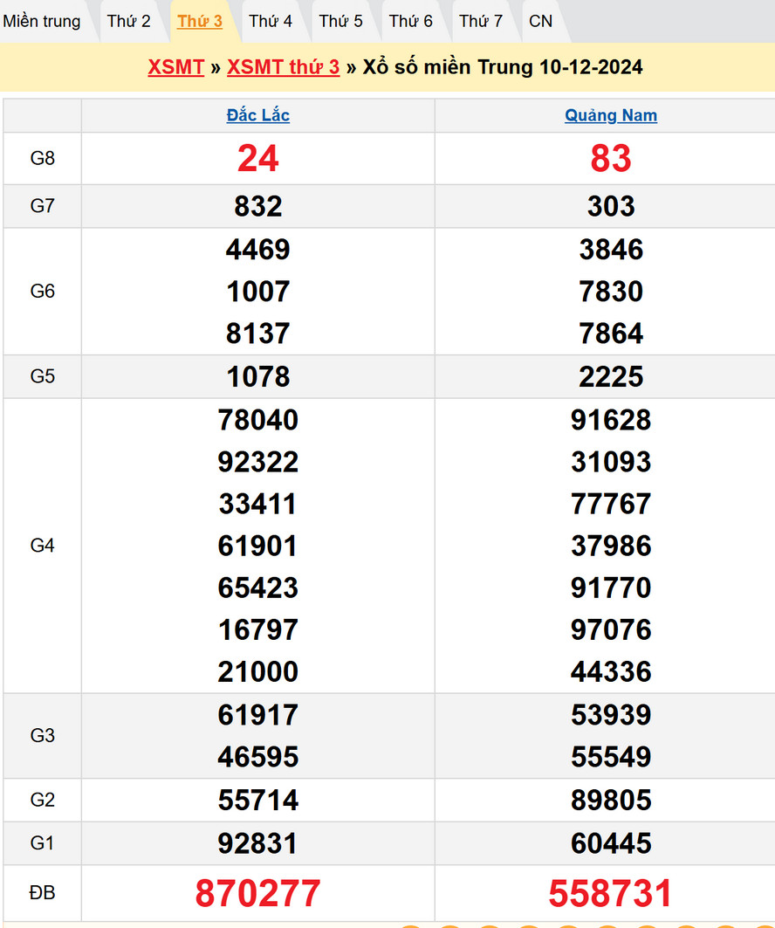This screenshot has height=928, width=775.
Task: Click the XSMT breadcrumb link
Action: pos(176,68)
